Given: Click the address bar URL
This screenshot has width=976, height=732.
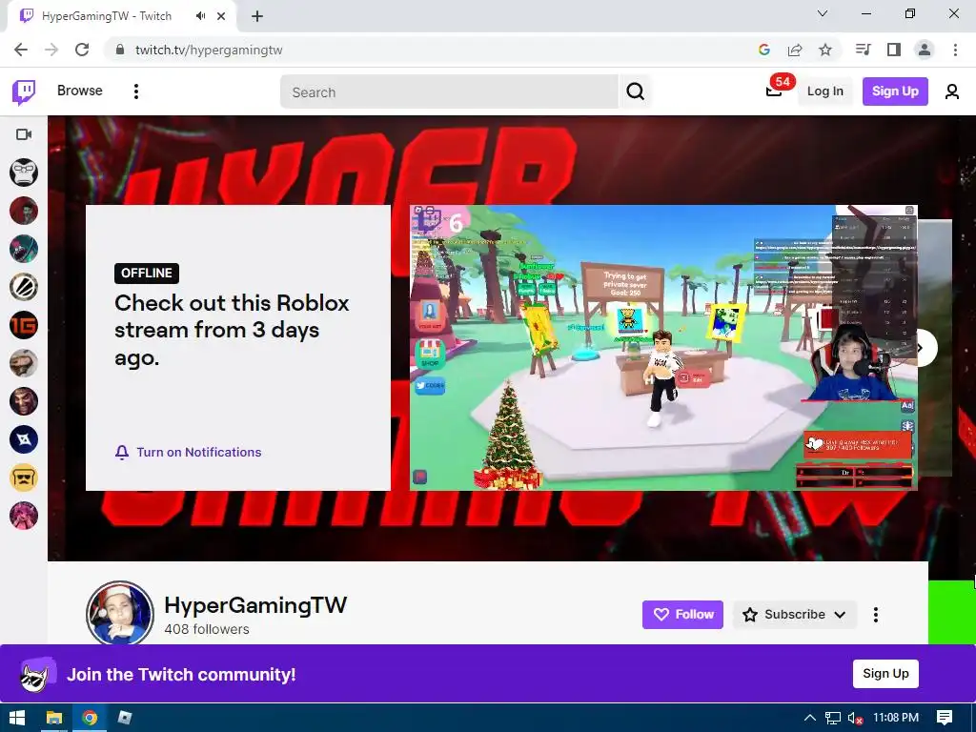Looking at the screenshot, I should (x=209, y=50).
